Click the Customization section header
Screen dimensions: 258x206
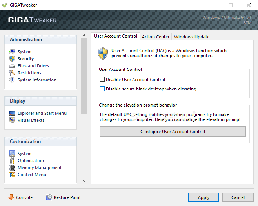pyautogui.click(x=40, y=141)
